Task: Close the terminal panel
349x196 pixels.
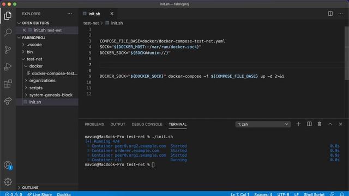Action: tap(340, 124)
